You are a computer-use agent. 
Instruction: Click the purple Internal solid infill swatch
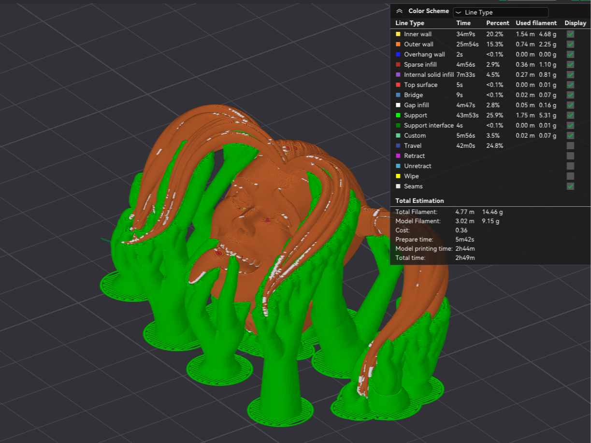[x=398, y=74]
